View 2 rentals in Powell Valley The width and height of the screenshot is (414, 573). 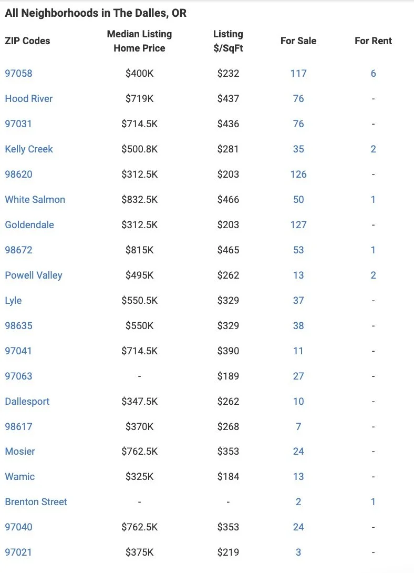pos(373,275)
